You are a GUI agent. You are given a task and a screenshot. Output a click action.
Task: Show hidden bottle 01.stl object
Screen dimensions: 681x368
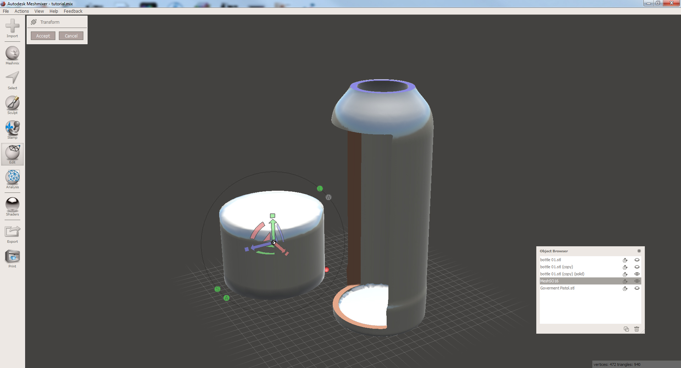[637, 260]
